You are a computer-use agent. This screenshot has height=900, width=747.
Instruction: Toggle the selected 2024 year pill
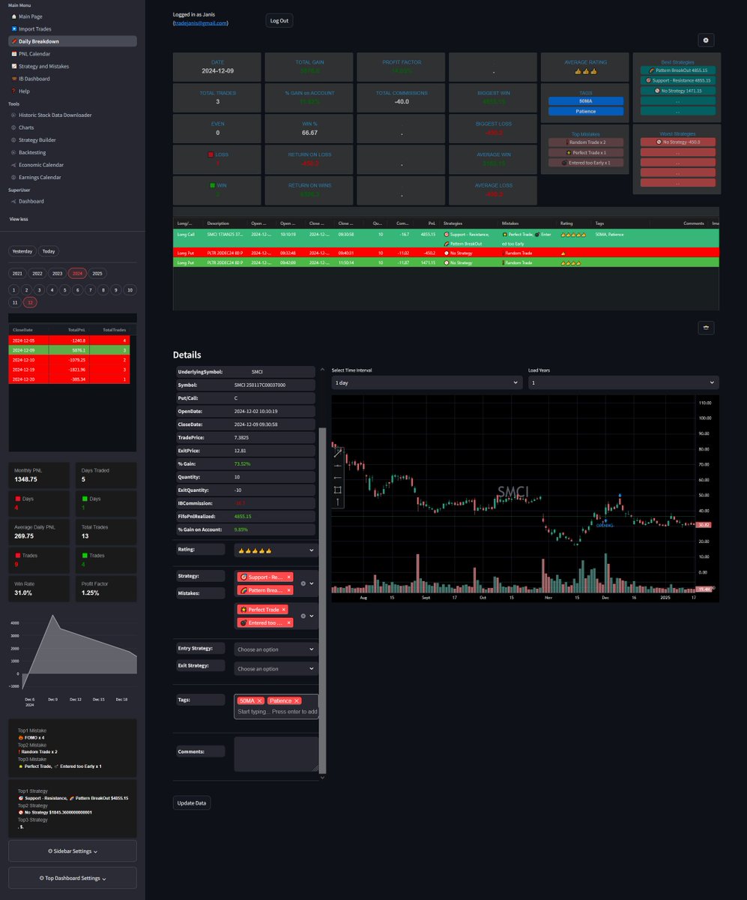[x=77, y=274]
